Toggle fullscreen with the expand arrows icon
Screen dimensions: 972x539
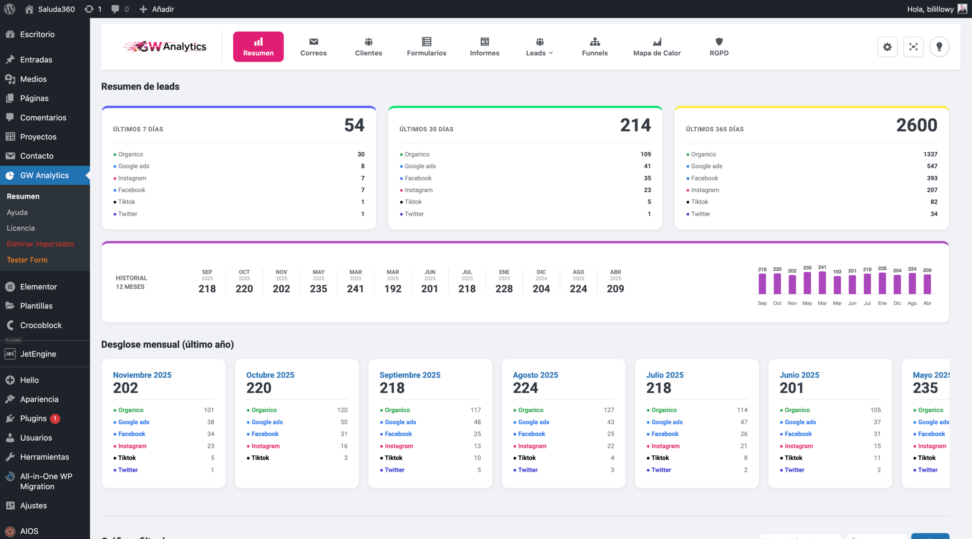click(x=913, y=47)
